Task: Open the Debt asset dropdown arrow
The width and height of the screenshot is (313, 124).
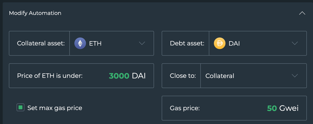Action: click(x=295, y=44)
